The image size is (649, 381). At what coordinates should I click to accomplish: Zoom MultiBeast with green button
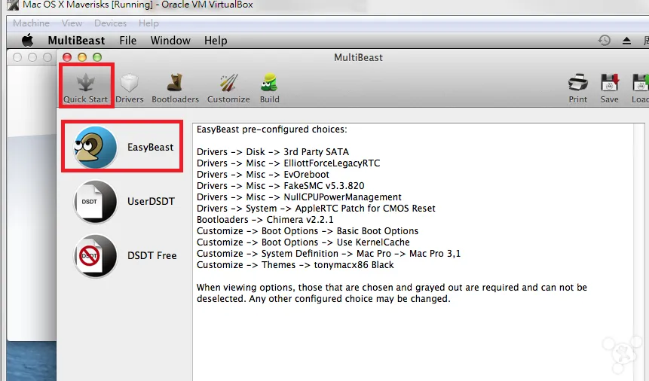click(x=97, y=57)
